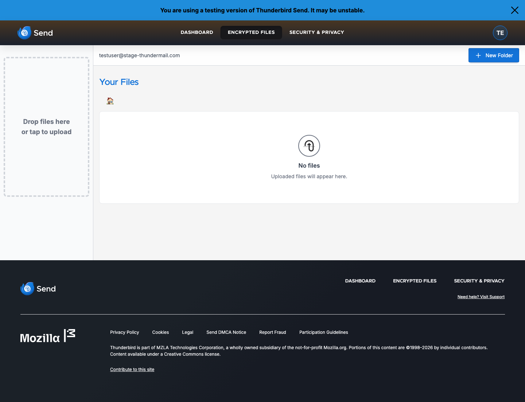525x402 pixels.
Task: Click Contribute to this site link
Action: coord(132,370)
